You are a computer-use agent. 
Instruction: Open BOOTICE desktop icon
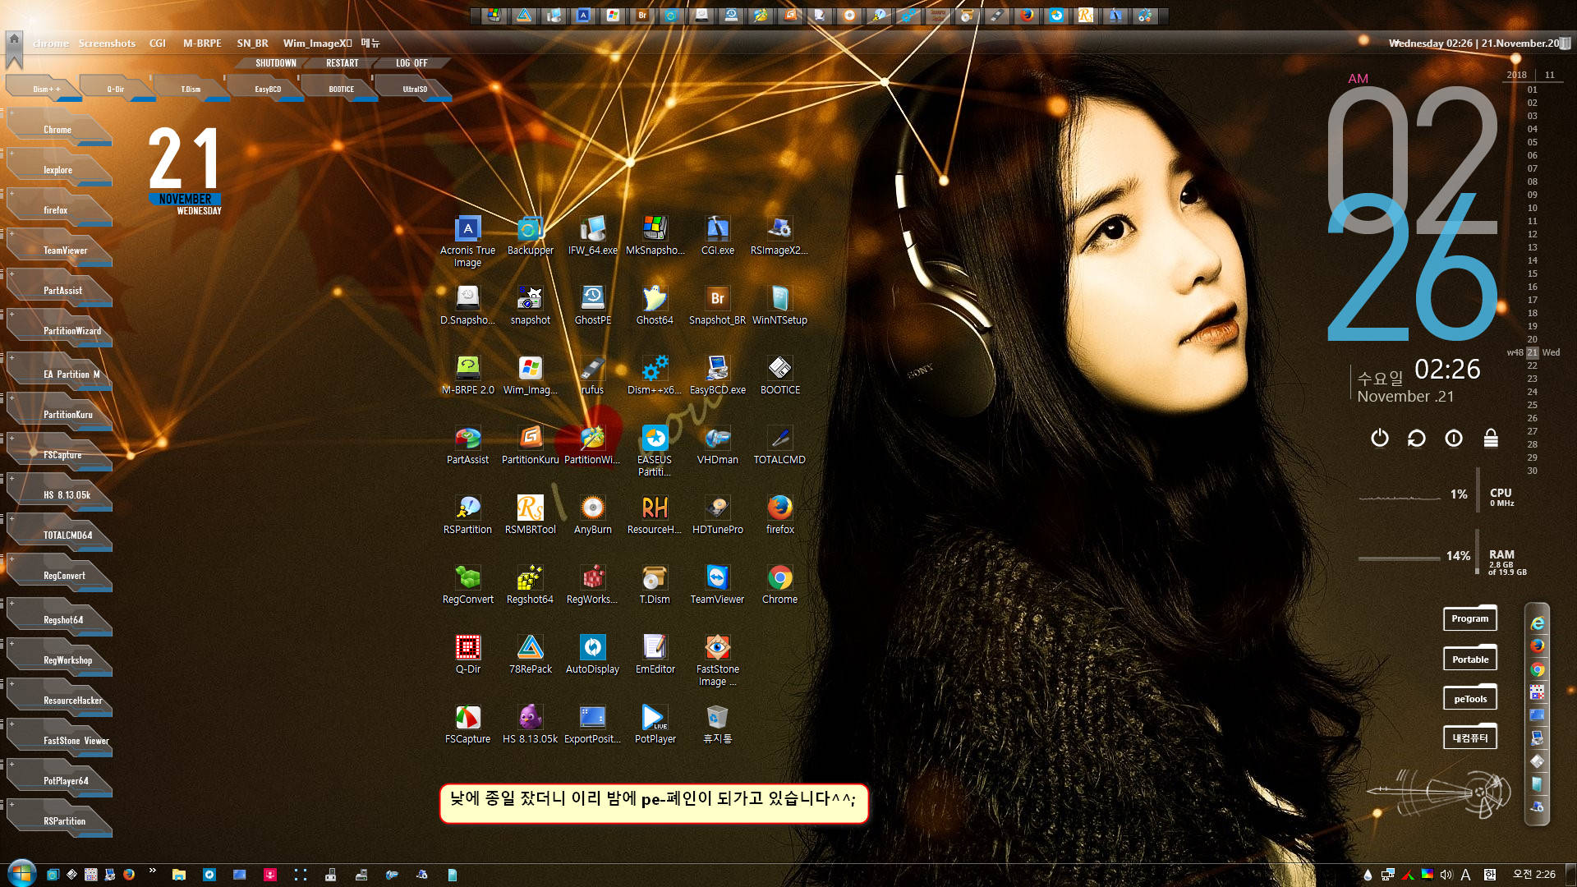[x=779, y=375]
